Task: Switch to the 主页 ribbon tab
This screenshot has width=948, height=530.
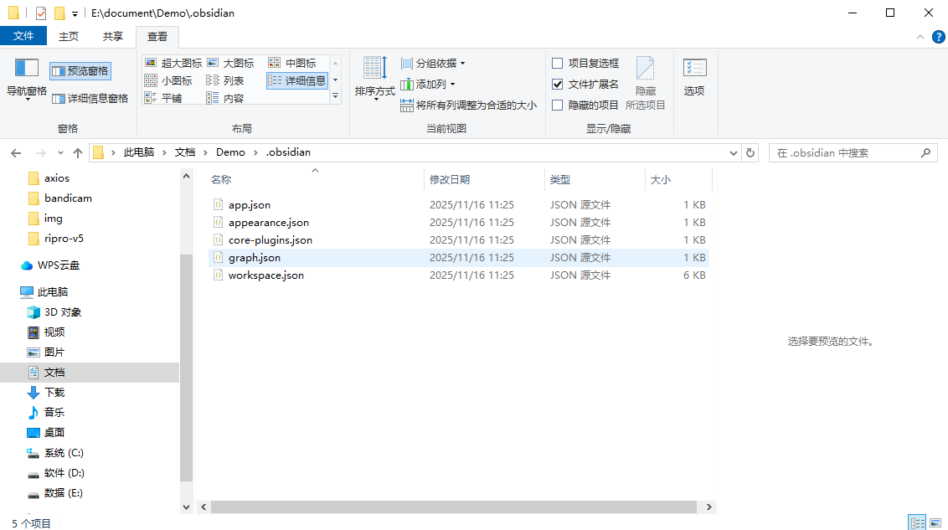Action: [69, 37]
